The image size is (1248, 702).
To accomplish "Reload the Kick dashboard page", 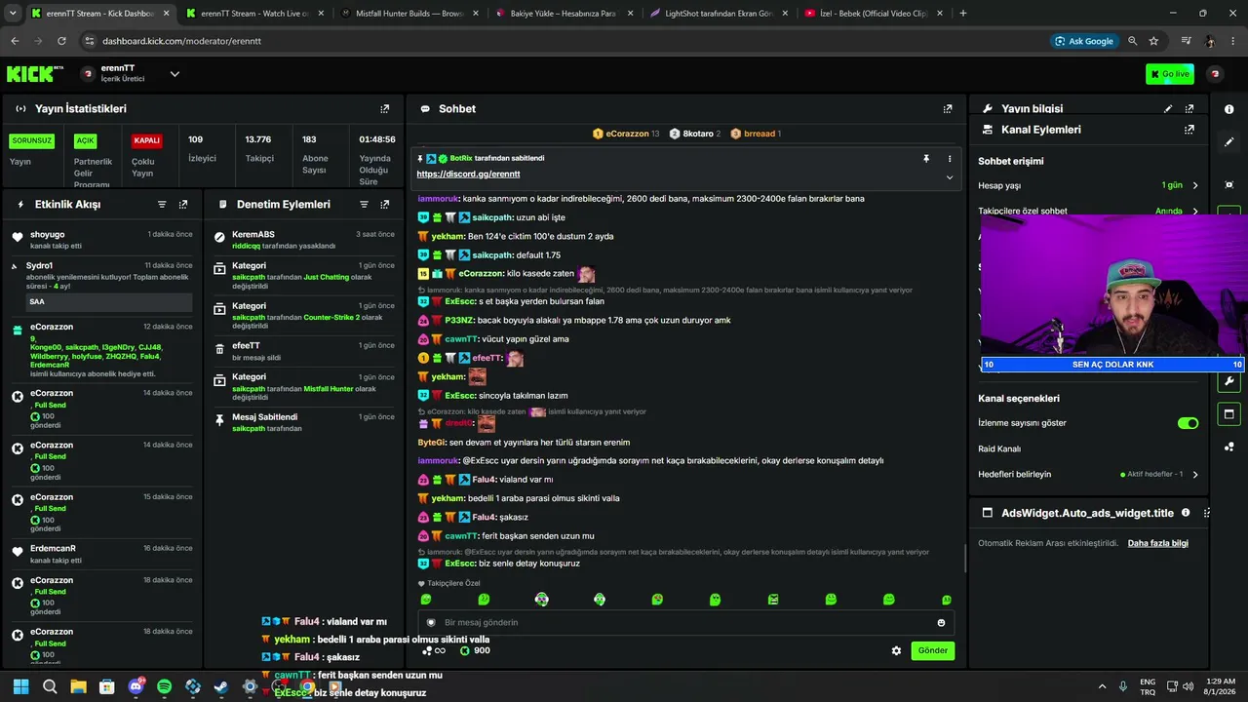I will tap(61, 41).
